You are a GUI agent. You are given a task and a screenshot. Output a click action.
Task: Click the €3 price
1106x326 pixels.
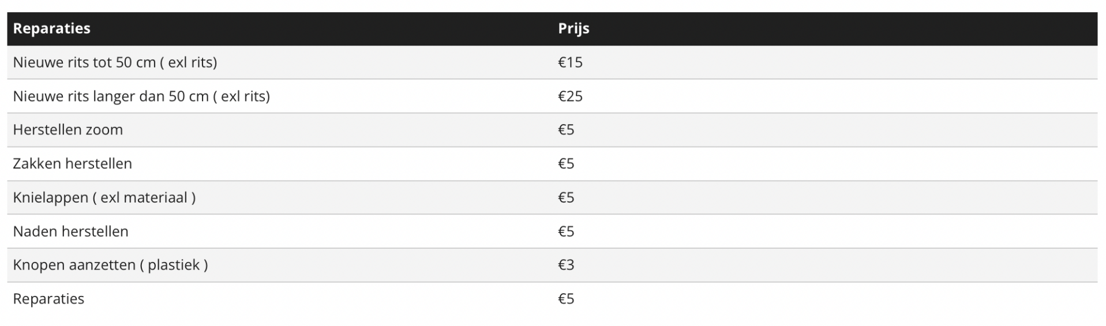(566, 265)
